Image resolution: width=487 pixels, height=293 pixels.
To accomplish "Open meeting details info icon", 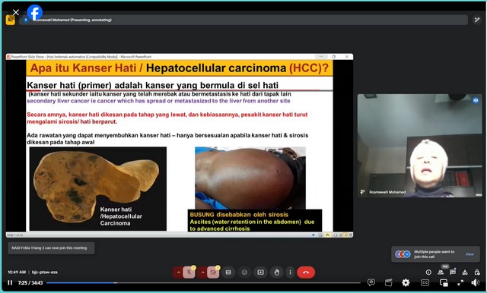I will 428,273.
